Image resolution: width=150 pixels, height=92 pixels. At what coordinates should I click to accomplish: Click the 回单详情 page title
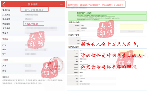coord(33,4)
